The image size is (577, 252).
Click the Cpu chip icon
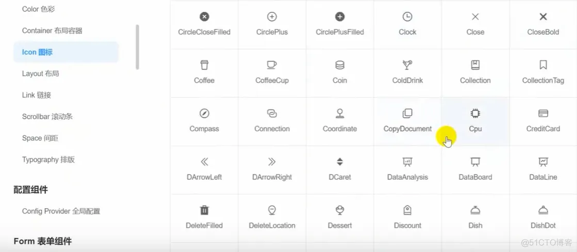tap(475, 114)
